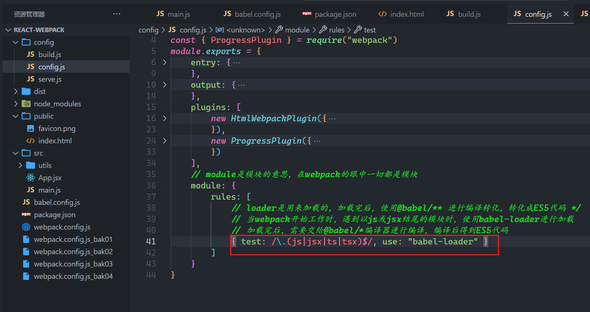Collapse the src folder chevron
The height and width of the screenshot is (312, 590).
pyautogui.click(x=16, y=153)
